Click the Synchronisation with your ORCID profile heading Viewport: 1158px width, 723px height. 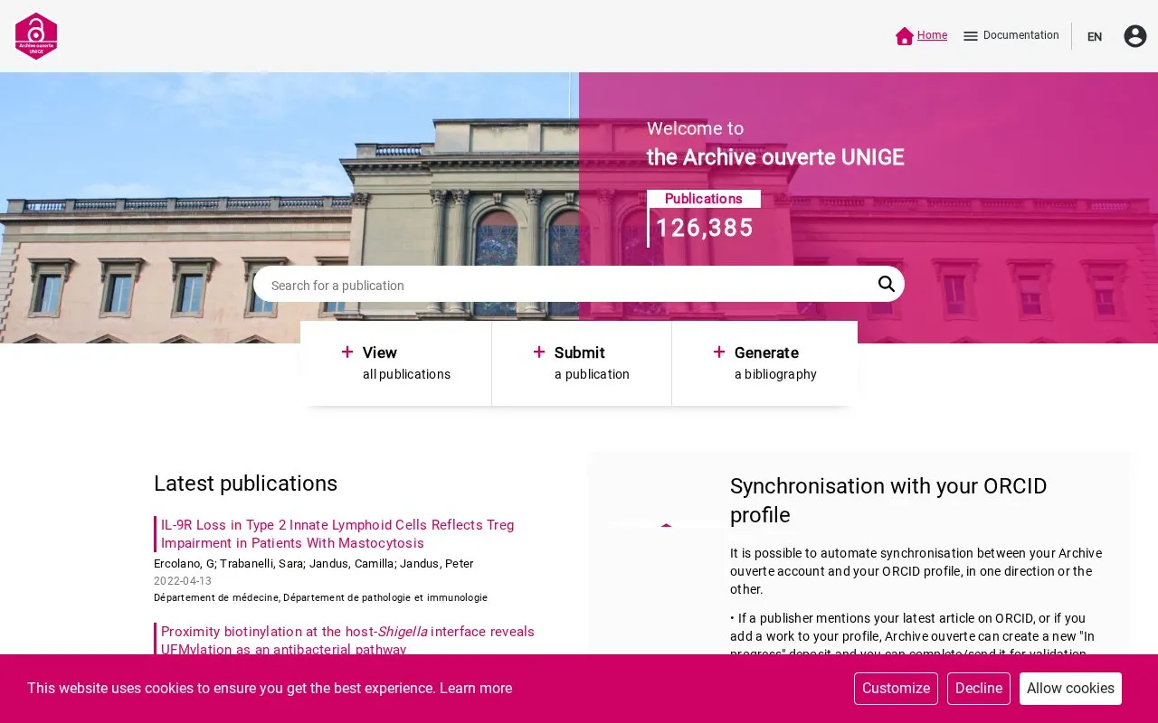pos(888,501)
